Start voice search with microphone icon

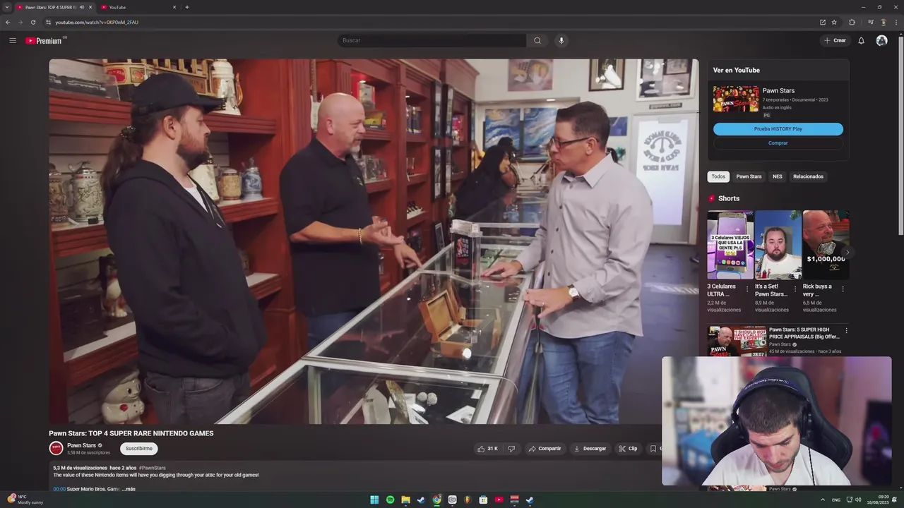click(561, 40)
